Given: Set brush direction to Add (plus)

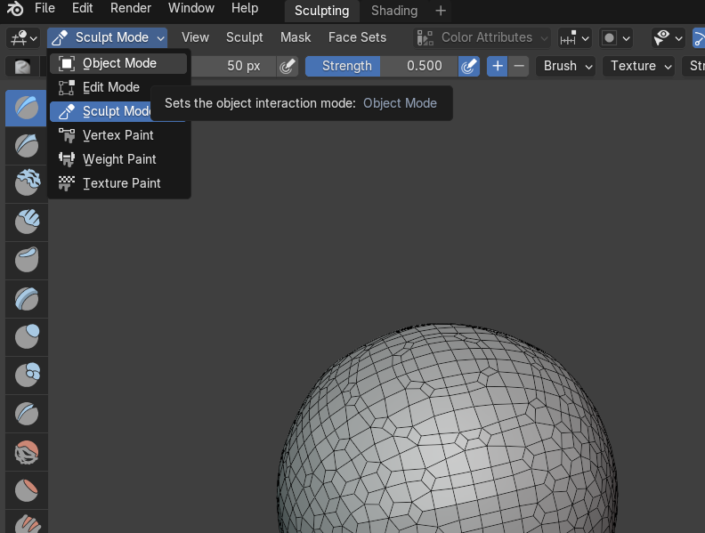Looking at the screenshot, I should coord(498,66).
